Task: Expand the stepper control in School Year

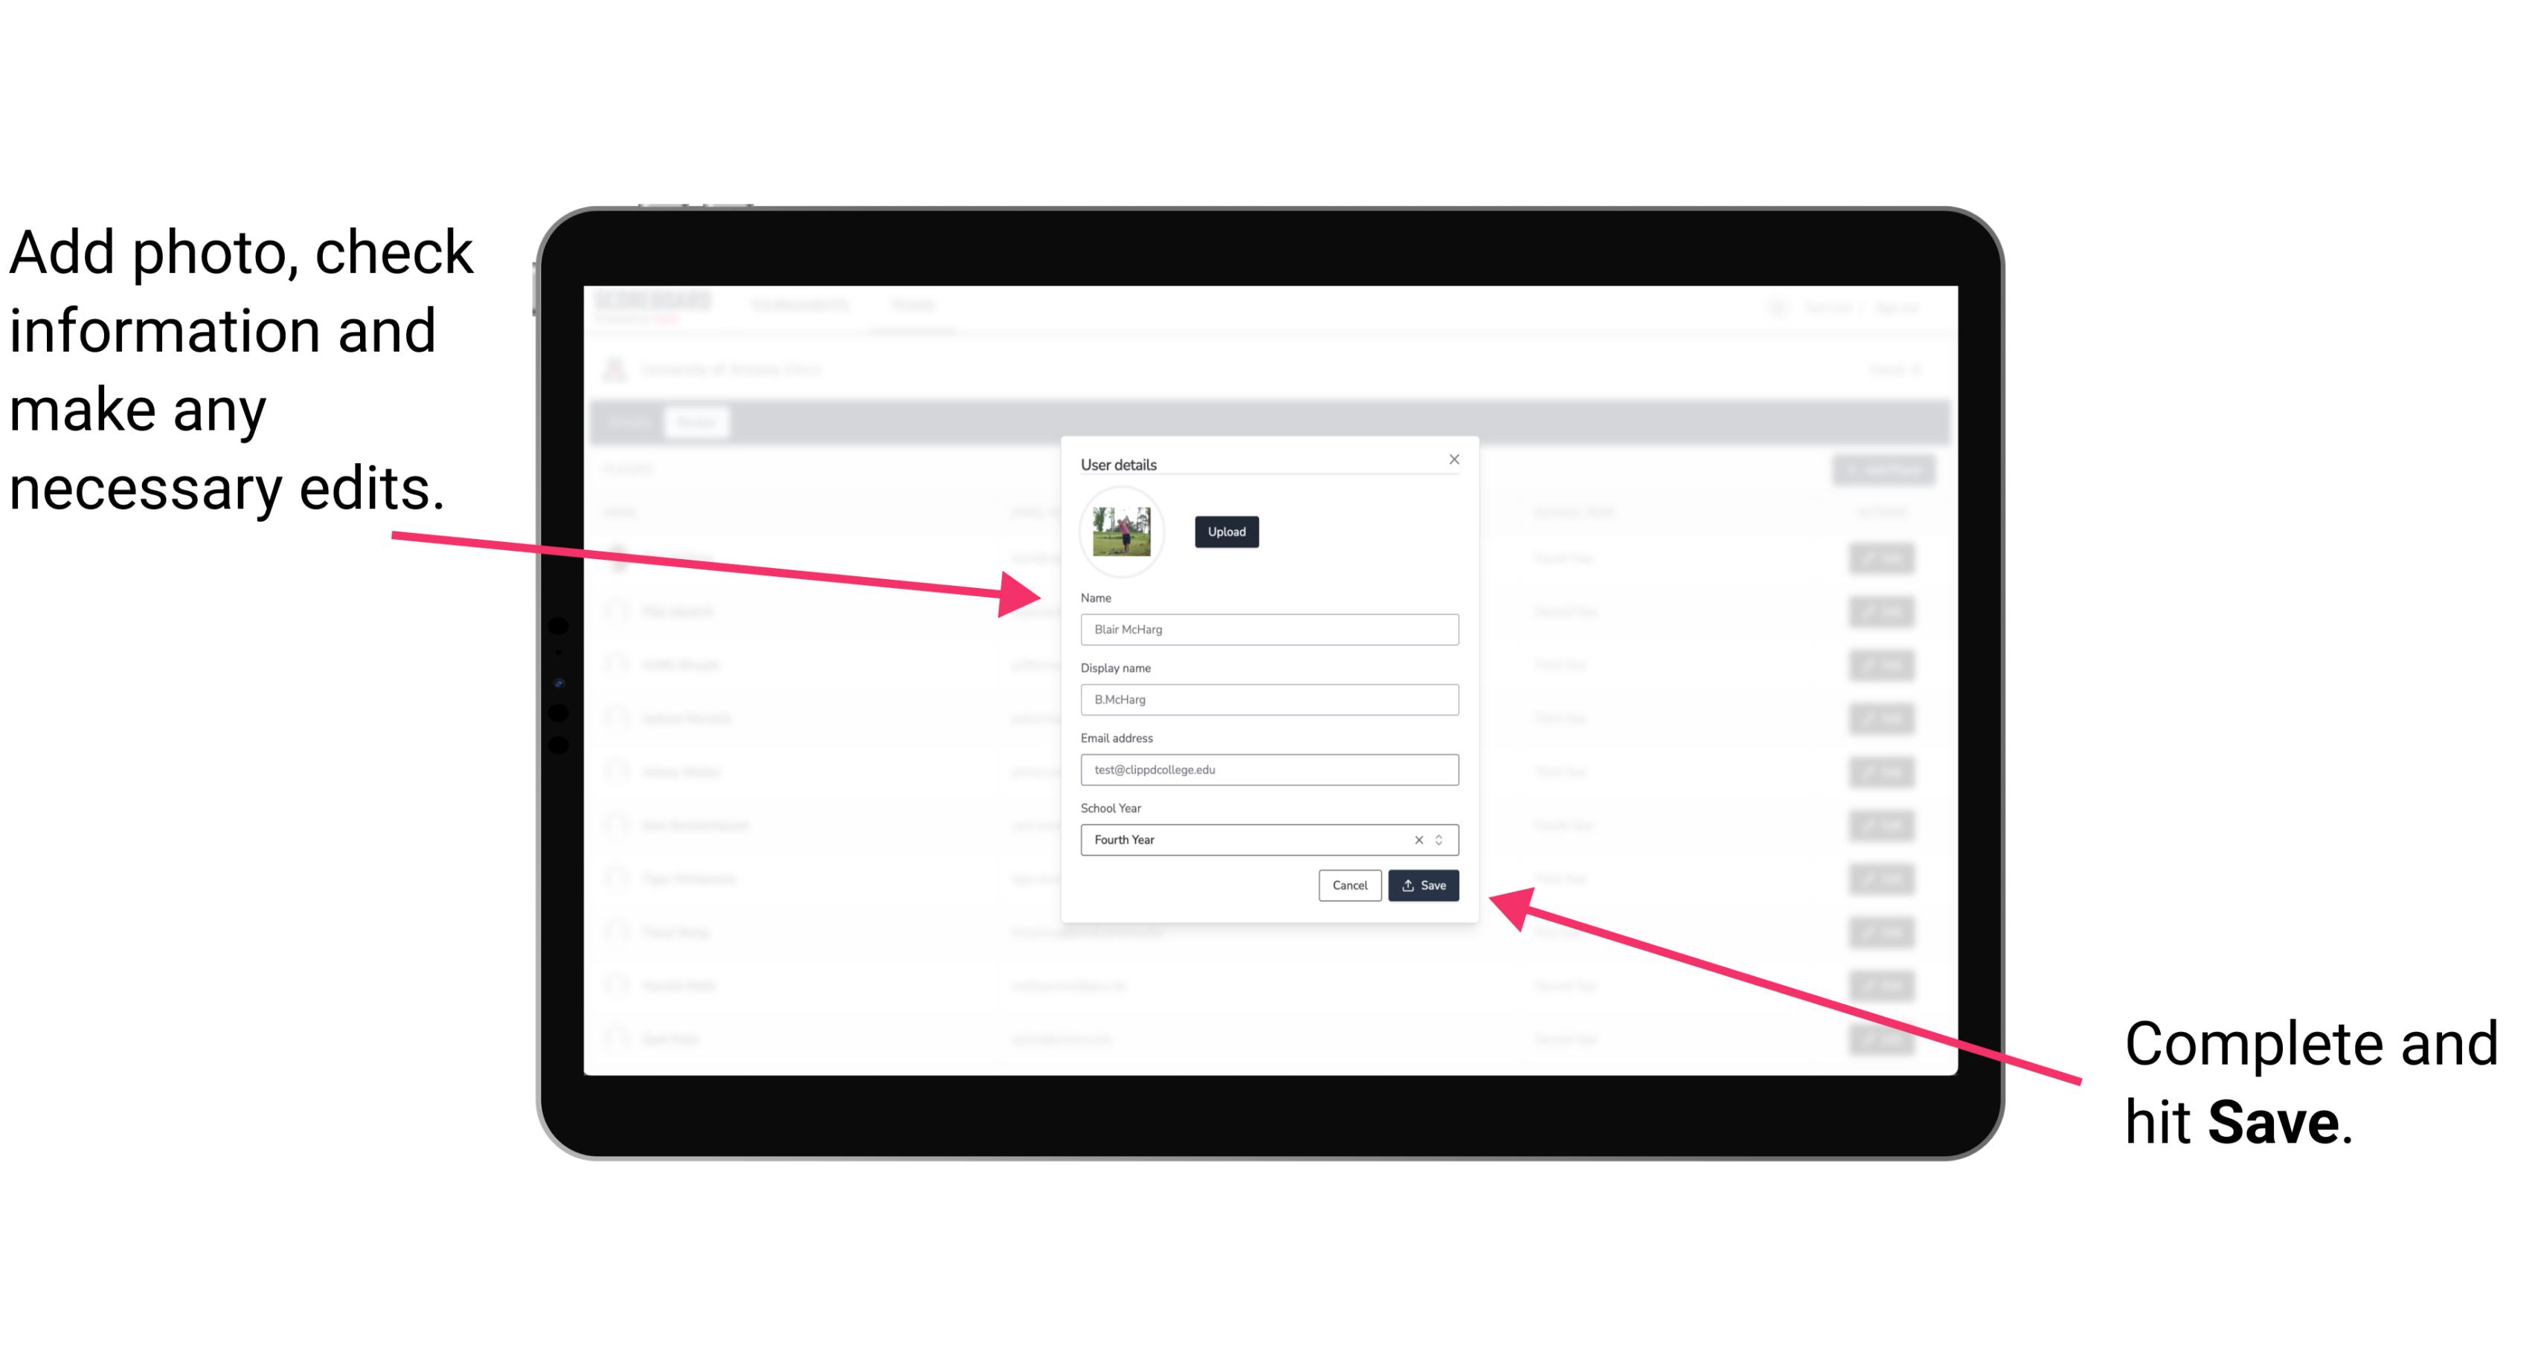Action: pyautogui.click(x=1443, y=839)
